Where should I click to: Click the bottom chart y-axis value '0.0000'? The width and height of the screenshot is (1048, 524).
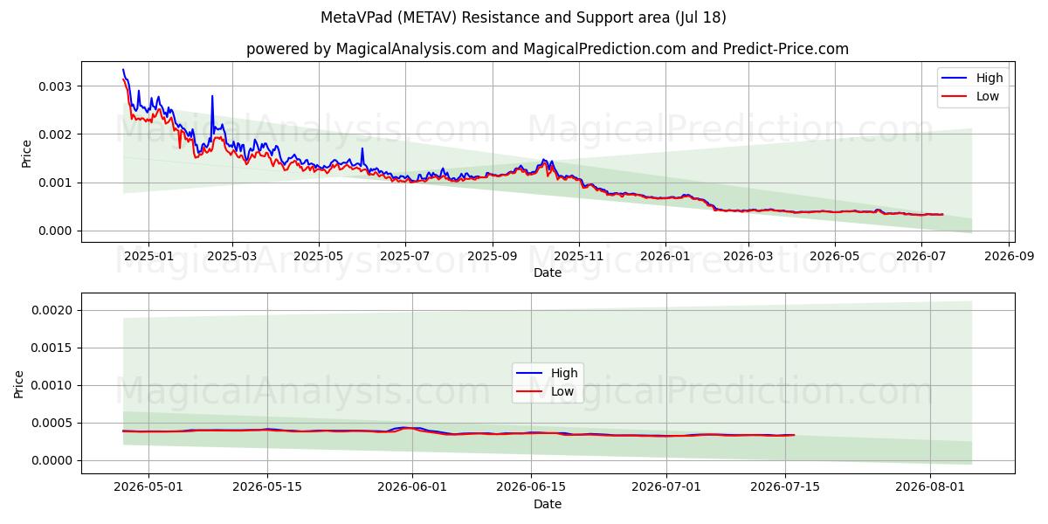coord(54,461)
